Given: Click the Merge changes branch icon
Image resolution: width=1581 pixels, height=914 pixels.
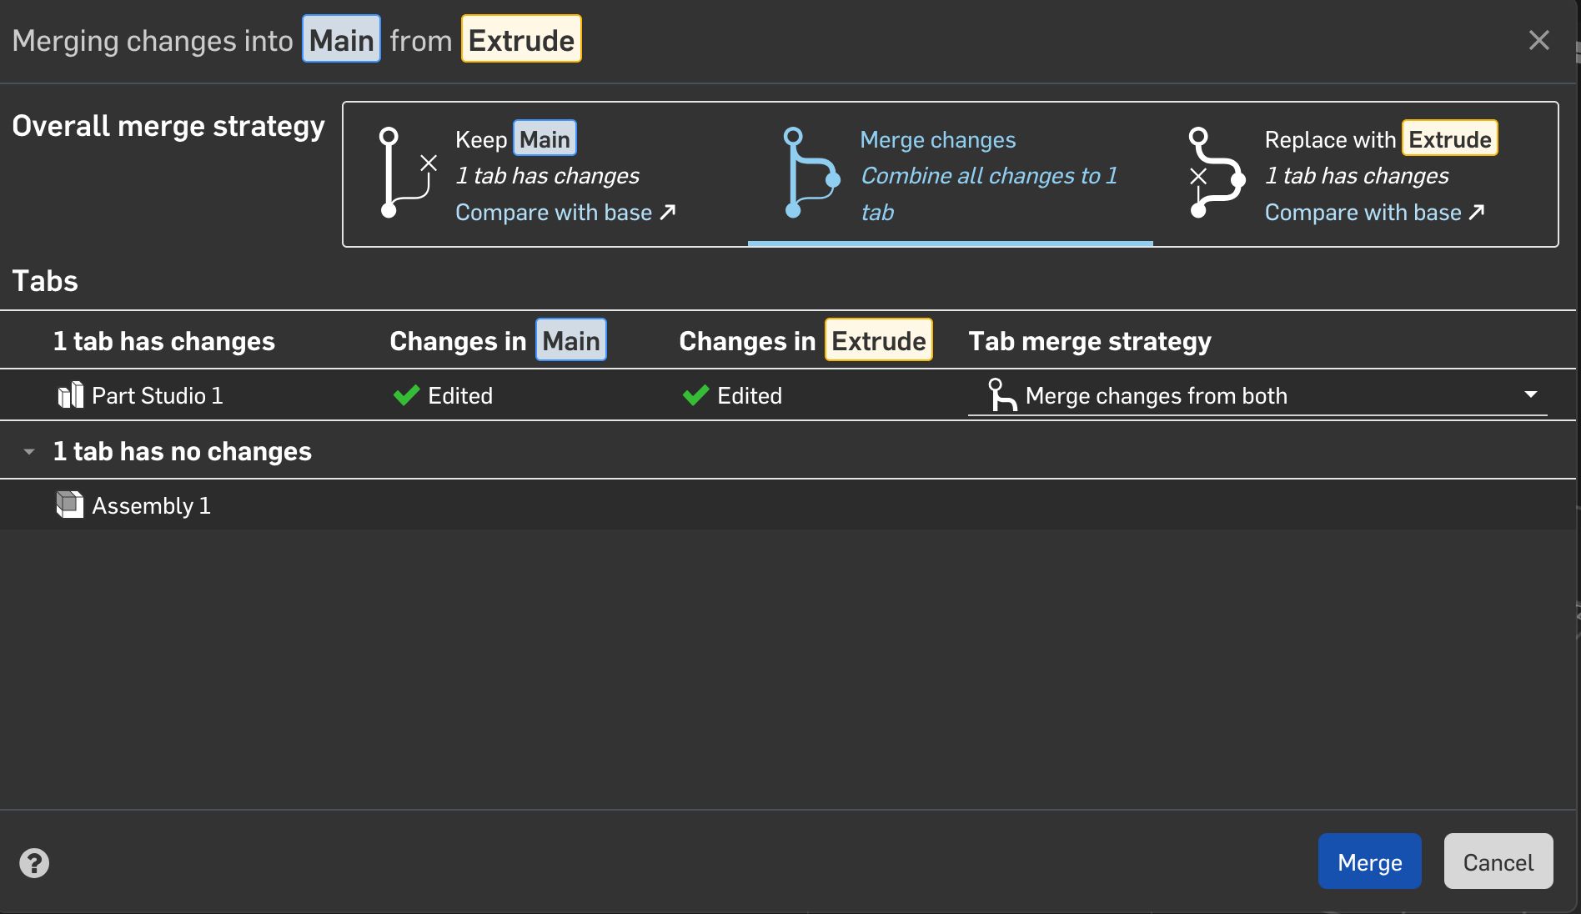Looking at the screenshot, I should click(811, 173).
